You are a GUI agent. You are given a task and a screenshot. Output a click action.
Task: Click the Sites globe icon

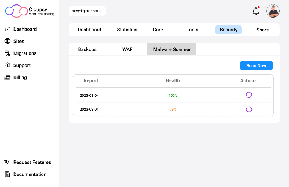(x=7, y=41)
